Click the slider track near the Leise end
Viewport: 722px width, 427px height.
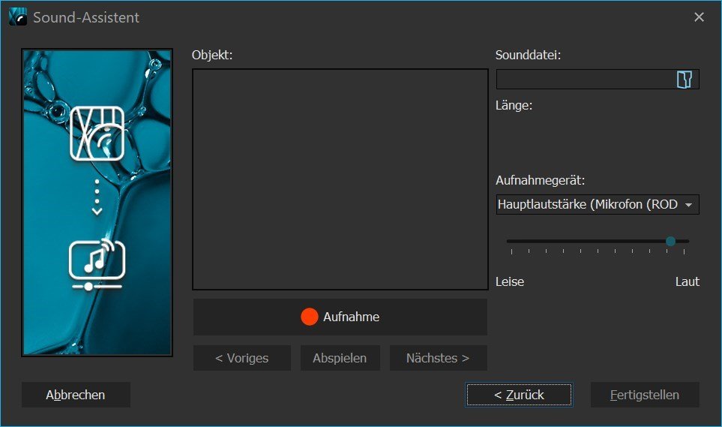click(517, 241)
